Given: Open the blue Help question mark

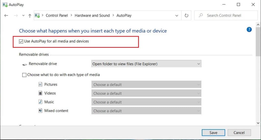Looking at the screenshot, I should [249, 29].
